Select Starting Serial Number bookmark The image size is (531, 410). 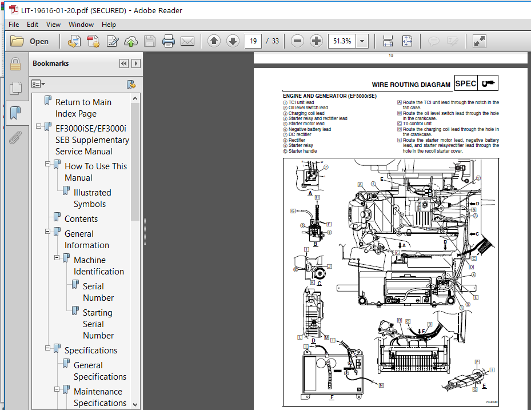tap(98, 324)
